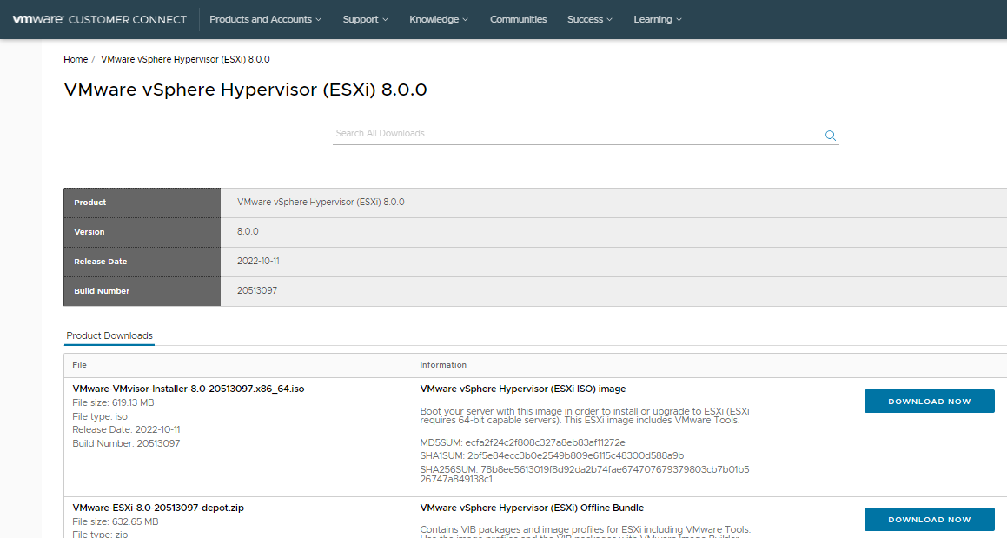Click the Version value 8.0.0
1007x538 pixels.
coord(248,231)
